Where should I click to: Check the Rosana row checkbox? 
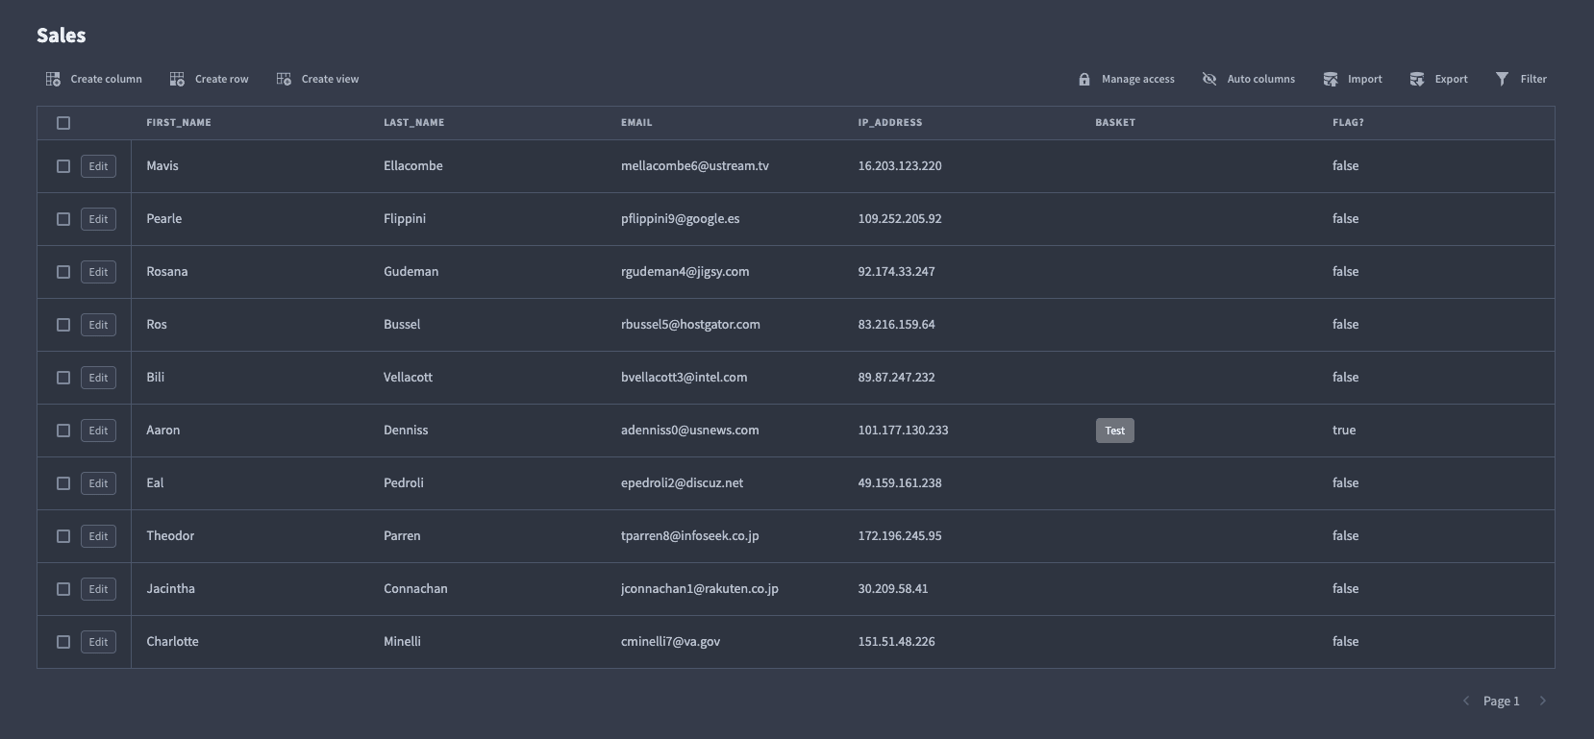click(63, 272)
